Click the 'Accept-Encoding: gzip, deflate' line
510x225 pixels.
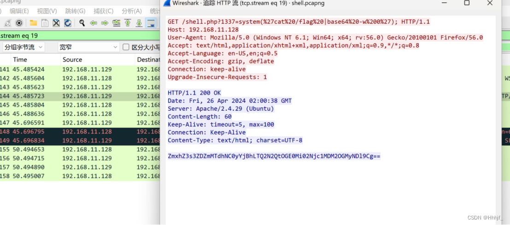pyautogui.click(x=221, y=61)
